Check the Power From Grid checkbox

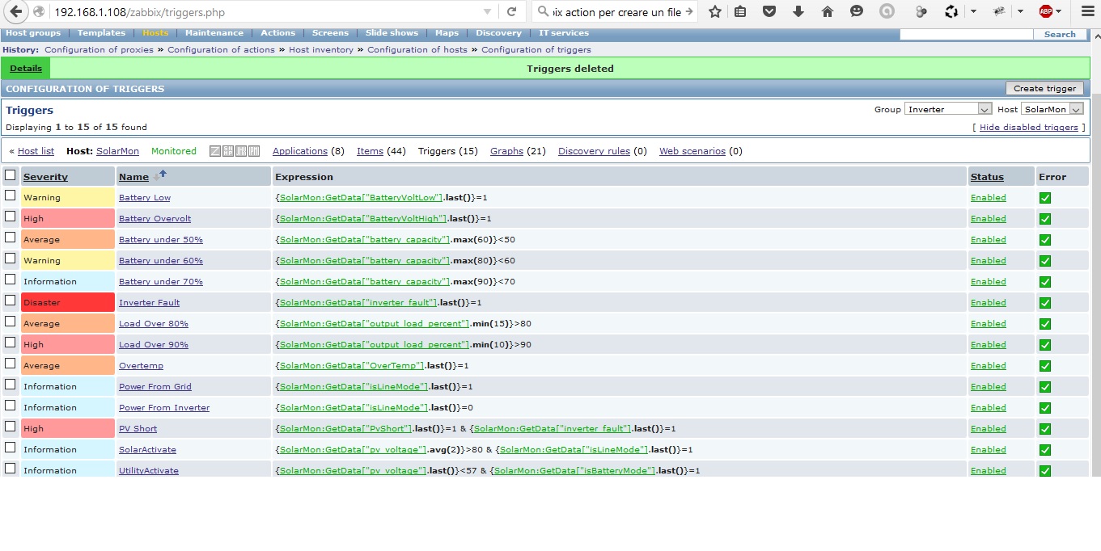tap(11, 385)
